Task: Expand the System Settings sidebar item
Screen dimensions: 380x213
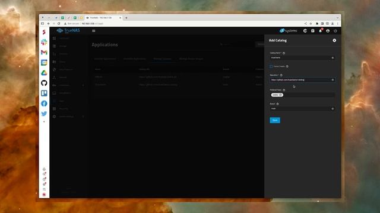Action: (69, 117)
